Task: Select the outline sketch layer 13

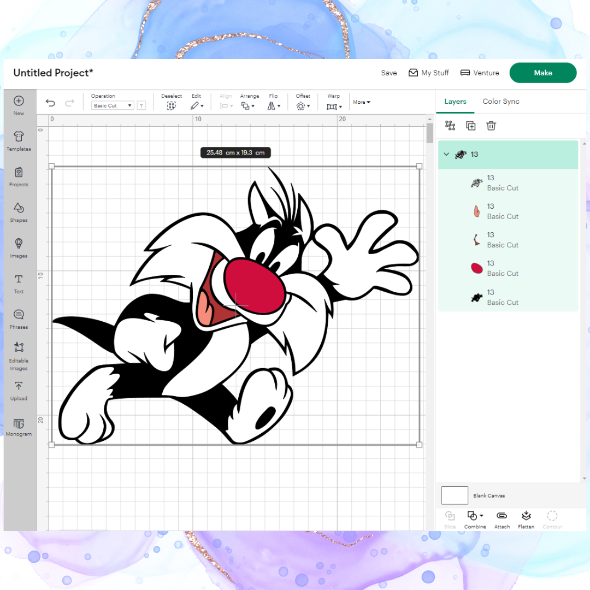Action: [508, 183]
